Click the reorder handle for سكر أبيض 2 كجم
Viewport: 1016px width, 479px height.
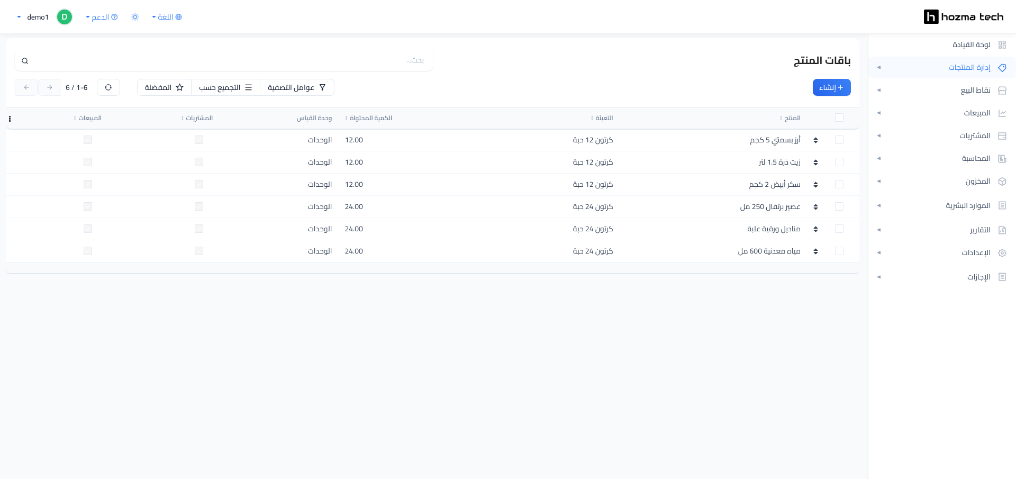[815, 185]
